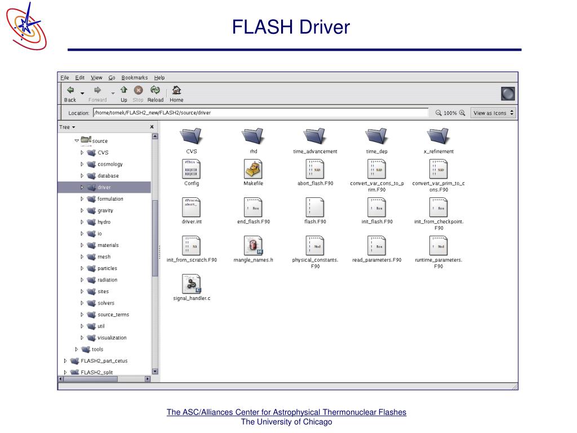Click the Back arrow icon
Image resolution: width=577 pixels, height=433 pixels.
point(70,90)
